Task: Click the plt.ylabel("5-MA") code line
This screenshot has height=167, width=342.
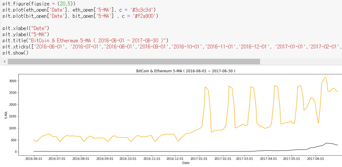Action: click(26, 34)
